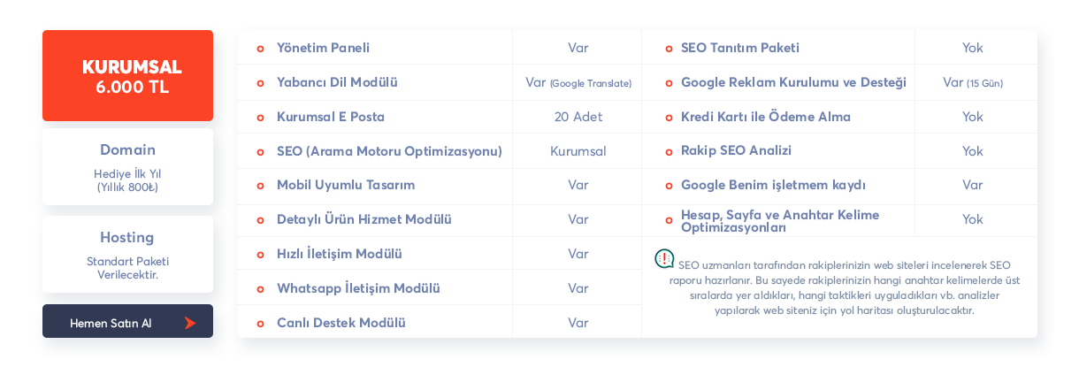This screenshot has height=367, width=1079.
Task: Click the red arrow on Hemen Satın Al
Action: (x=189, y=323)
